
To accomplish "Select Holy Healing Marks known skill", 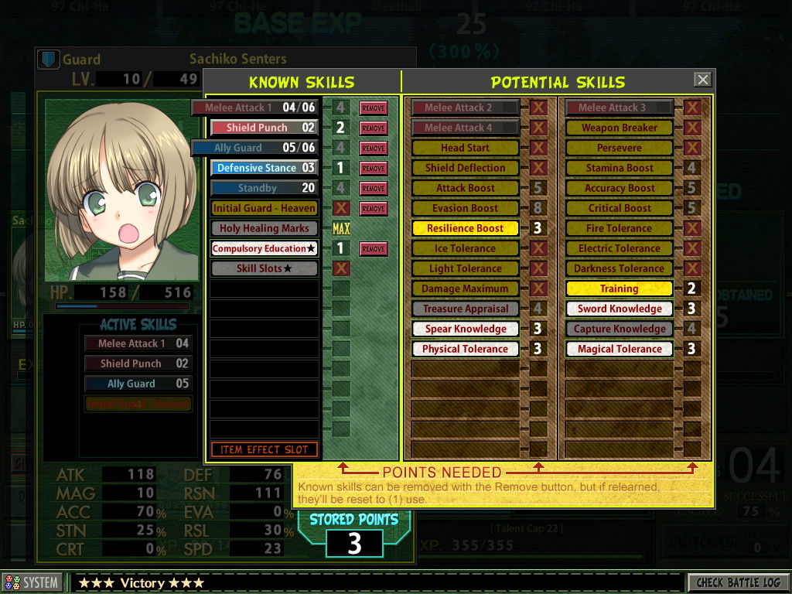I will click(265, 228).
